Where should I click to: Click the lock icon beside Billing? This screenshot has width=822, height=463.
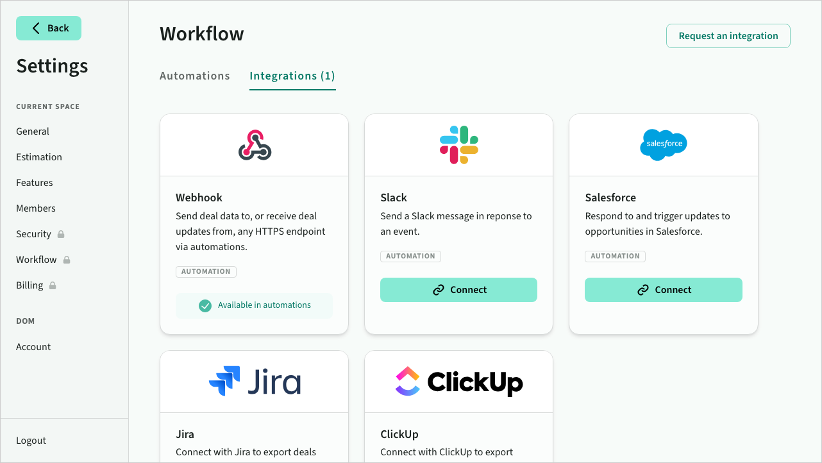point(53,285)
